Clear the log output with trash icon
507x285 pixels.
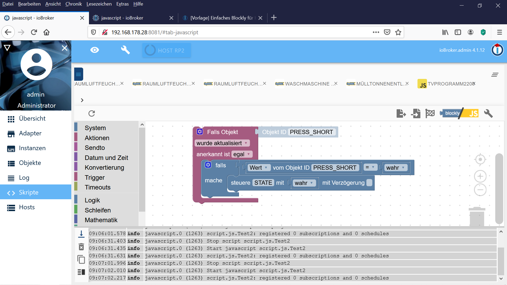point(81,247)
